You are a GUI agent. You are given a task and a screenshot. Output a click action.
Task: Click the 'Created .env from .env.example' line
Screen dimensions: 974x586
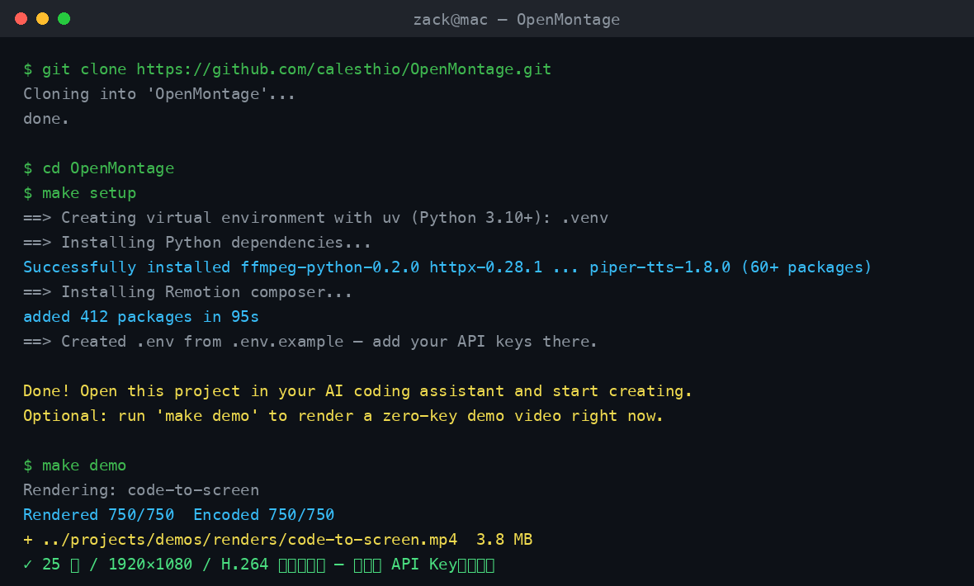310,342
